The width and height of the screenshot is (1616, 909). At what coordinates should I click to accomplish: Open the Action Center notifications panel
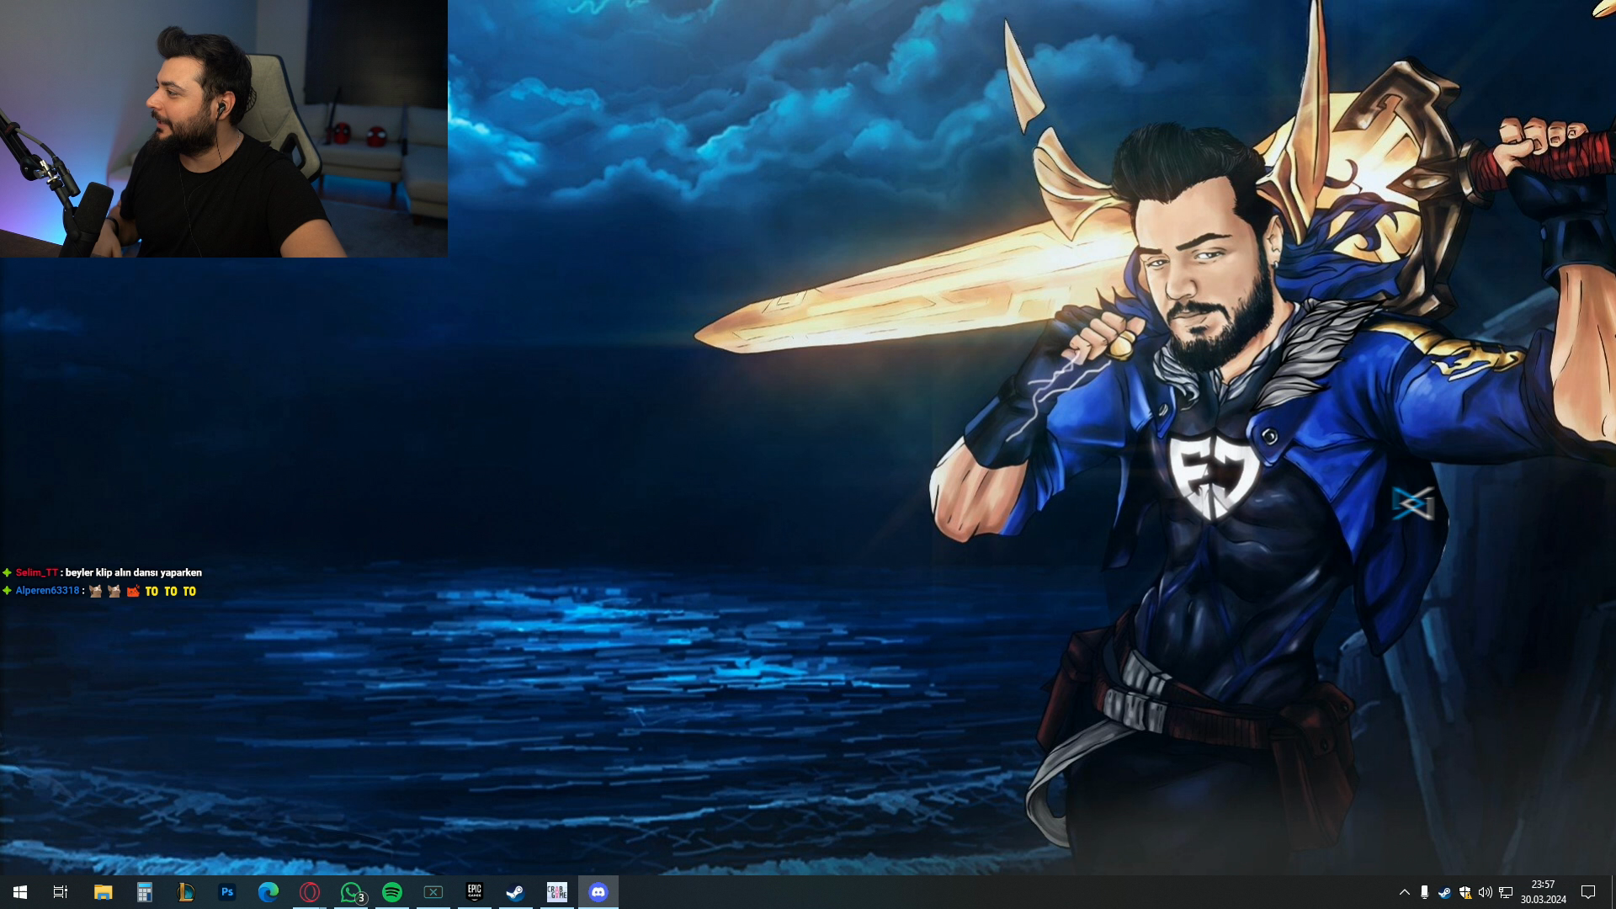(x=1588, y=892)
